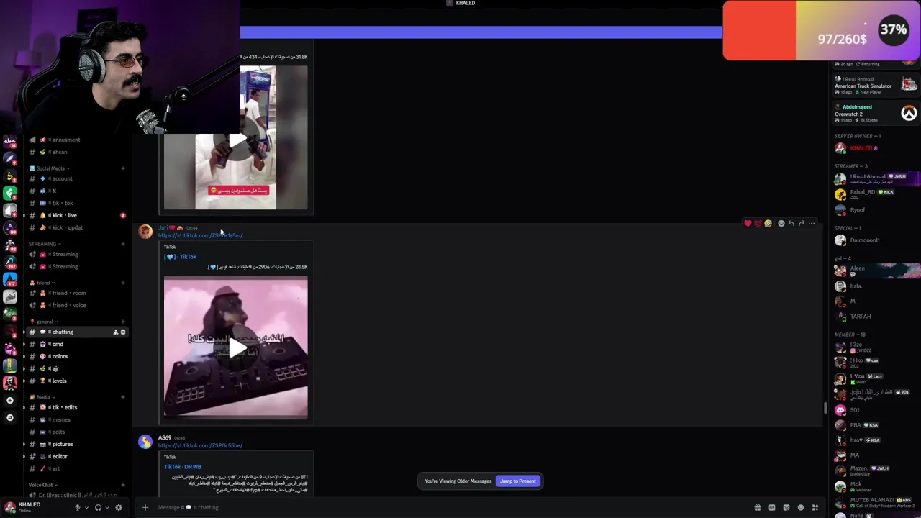This screenshot has width=921, height=518.
Task: Open the blue heart TikTok embed title
Action: tap(180, 257)
